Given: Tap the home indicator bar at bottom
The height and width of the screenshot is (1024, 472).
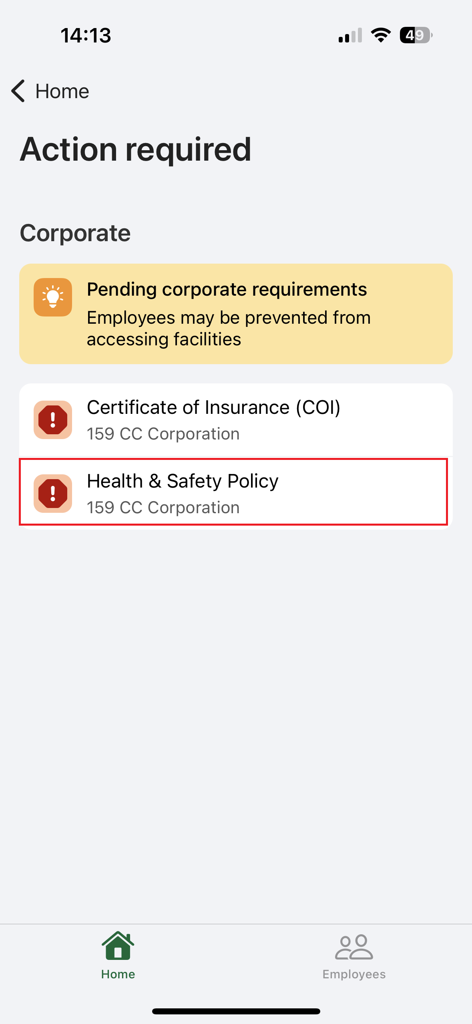Looking at the screenshot, I should coord(236,1011).
